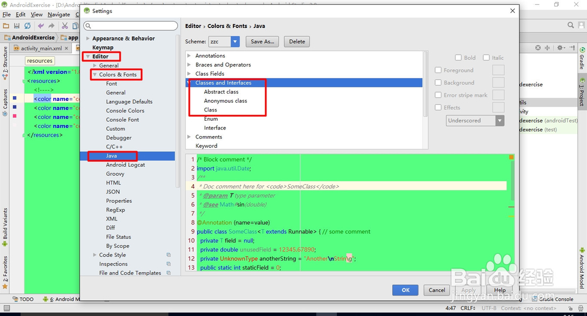Click the Cut scissors icon
Screen dimensions: 587x316
pos(65,26)
